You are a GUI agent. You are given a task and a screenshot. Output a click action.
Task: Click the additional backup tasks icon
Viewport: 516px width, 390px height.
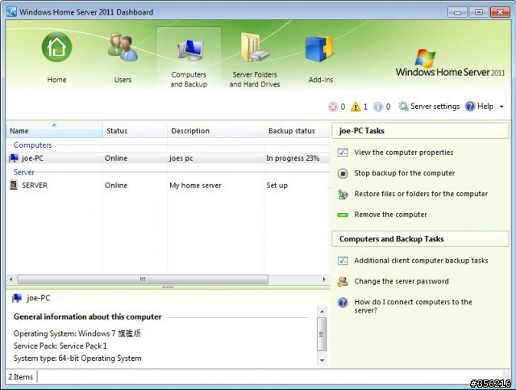pos(343,261)
